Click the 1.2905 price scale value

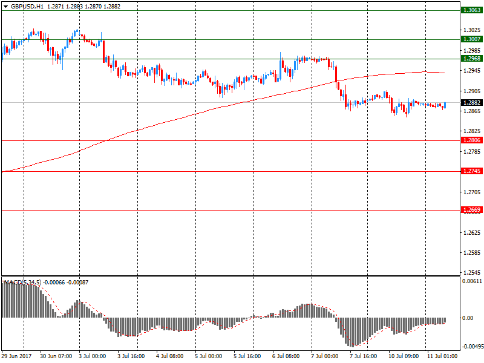click(x=472, y=91)
